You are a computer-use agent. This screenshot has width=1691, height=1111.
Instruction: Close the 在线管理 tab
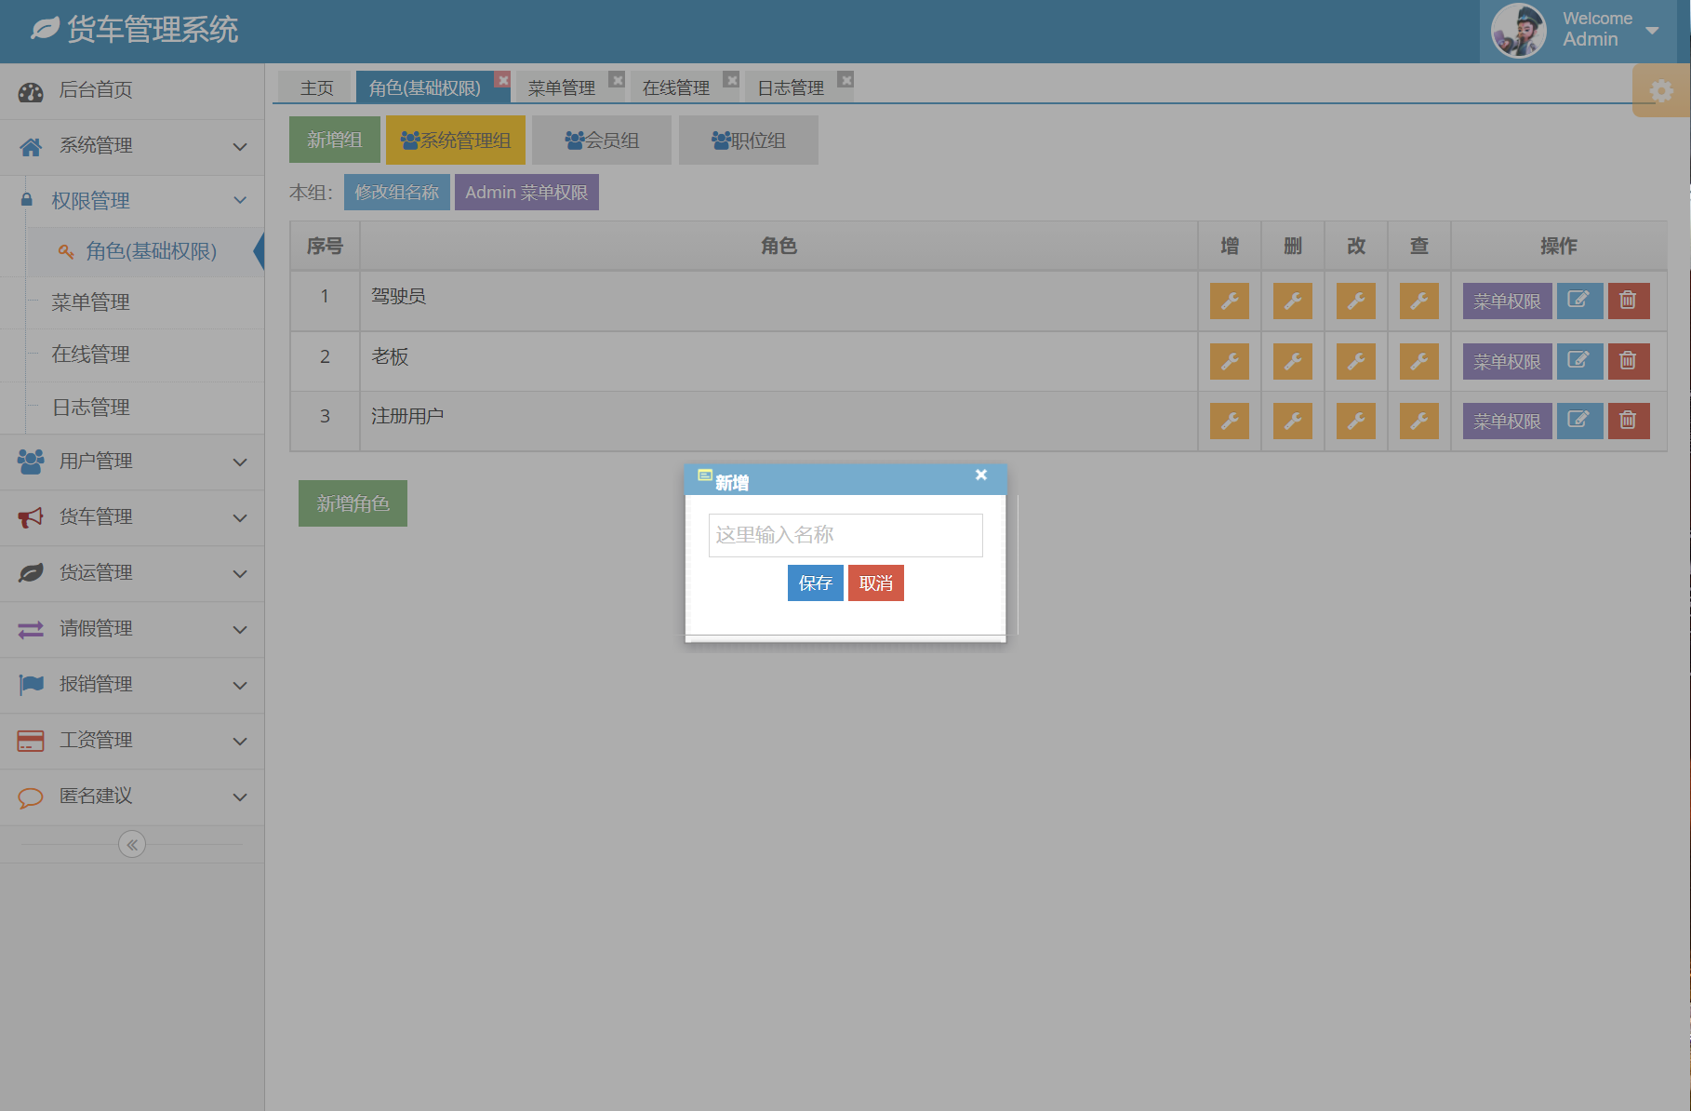pos(732,80)
